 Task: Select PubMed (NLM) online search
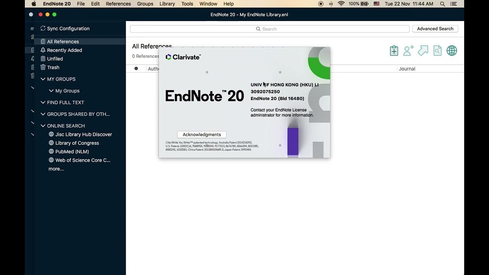[69, 152]
